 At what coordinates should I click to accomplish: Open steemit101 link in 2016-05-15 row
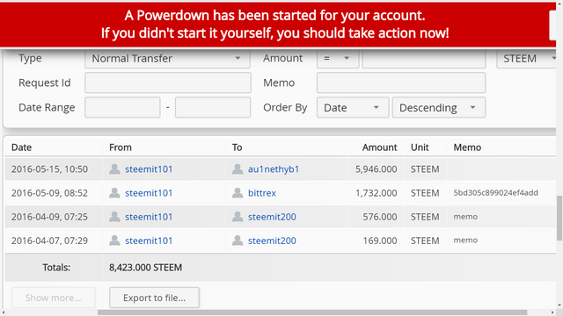click(x=149, y=169)
